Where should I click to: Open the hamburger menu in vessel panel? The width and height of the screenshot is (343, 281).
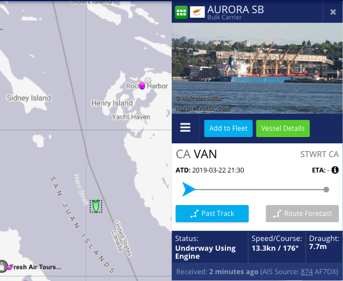tap(185, 127)
